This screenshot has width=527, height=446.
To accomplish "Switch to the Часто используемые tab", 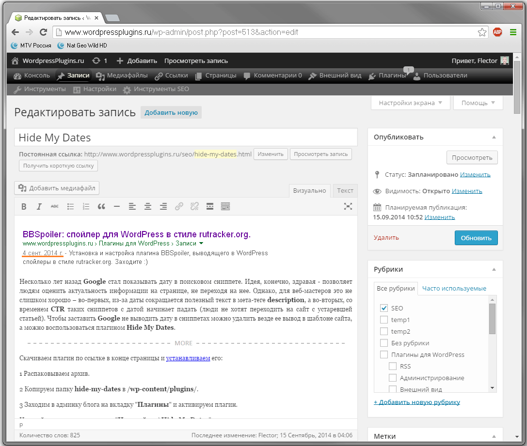I will (454, 288).
